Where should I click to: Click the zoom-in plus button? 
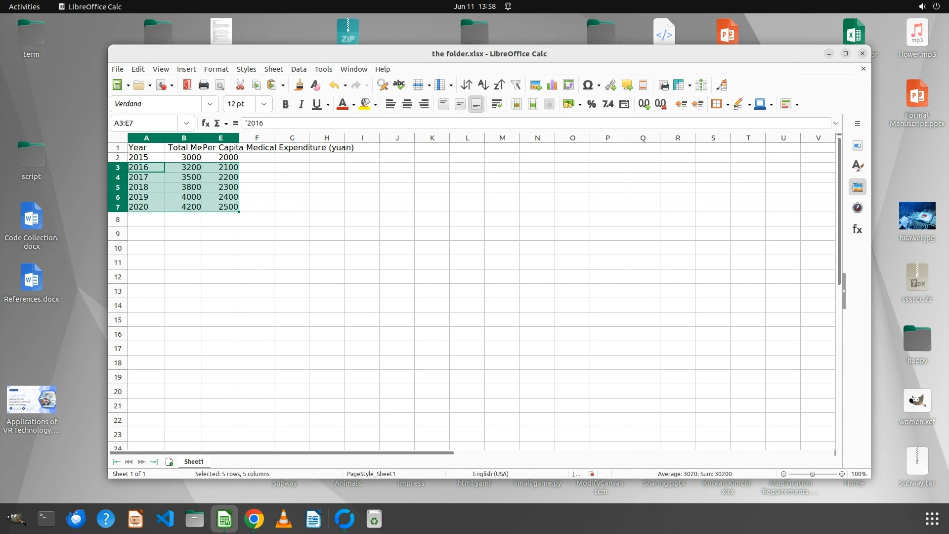tap(842, 474)
